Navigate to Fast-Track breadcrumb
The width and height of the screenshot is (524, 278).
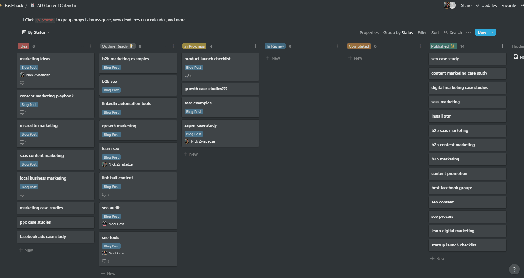click(14, 5)
